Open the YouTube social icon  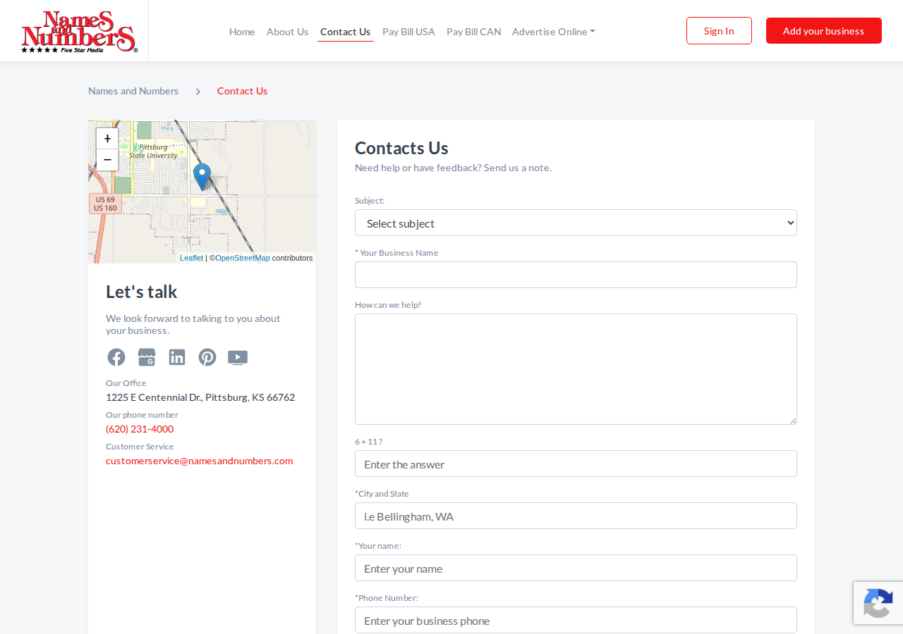click(238, 358)
